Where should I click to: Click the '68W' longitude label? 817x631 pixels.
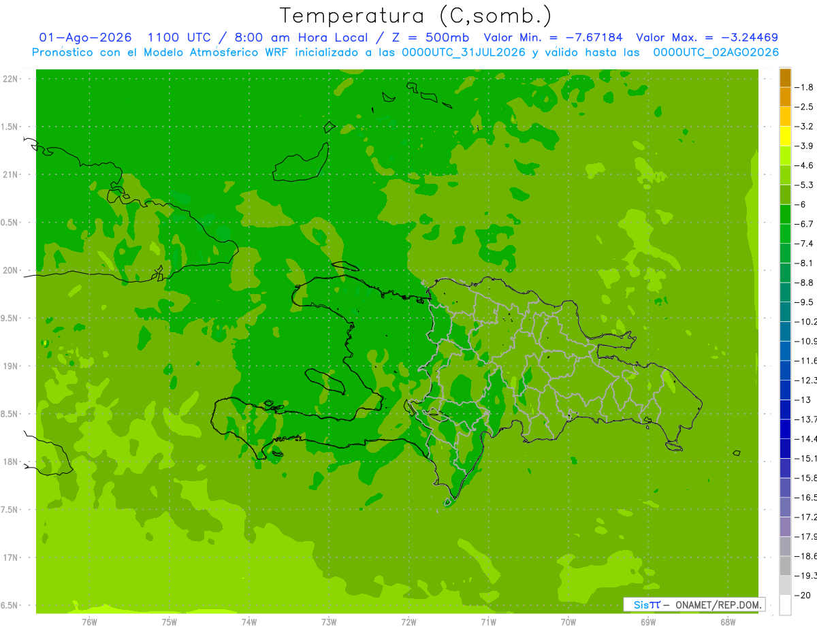click(x=728, y=622)
